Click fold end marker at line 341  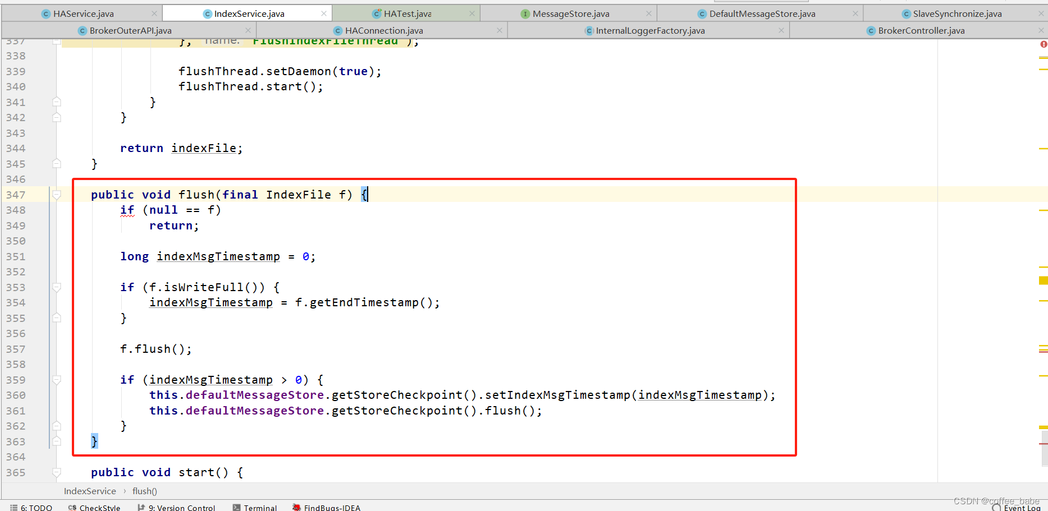(57, 102)
